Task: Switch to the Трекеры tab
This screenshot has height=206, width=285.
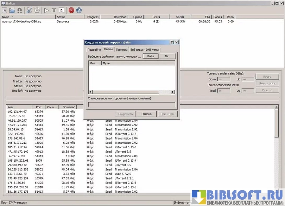Action: (121, 50)
